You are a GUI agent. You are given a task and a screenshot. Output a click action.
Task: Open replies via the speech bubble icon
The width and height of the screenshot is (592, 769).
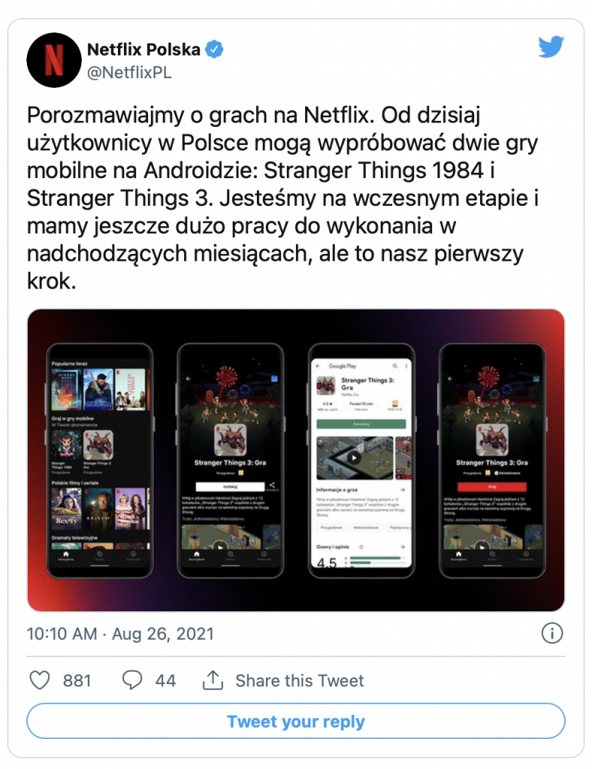click(x=132, y=680)
